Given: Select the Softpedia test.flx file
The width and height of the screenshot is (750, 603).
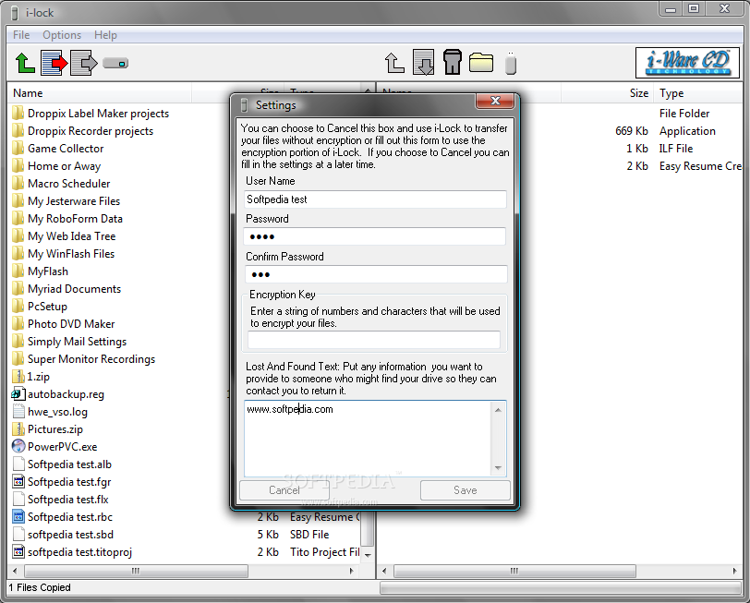Looking at the screenshot, I should click(68, 500).
